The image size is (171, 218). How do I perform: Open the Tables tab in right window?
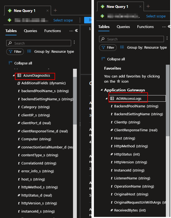[x=104, y=27]
